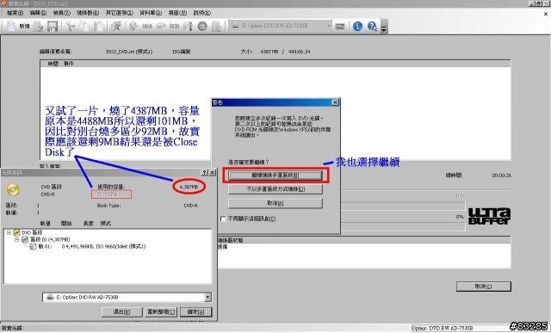551x333 pixels.
Task: Click the Save floppy disk icon
Action: 52,27
